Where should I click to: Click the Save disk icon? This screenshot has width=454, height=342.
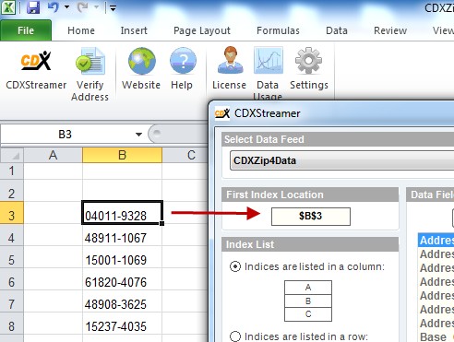(x=33, y=7)
